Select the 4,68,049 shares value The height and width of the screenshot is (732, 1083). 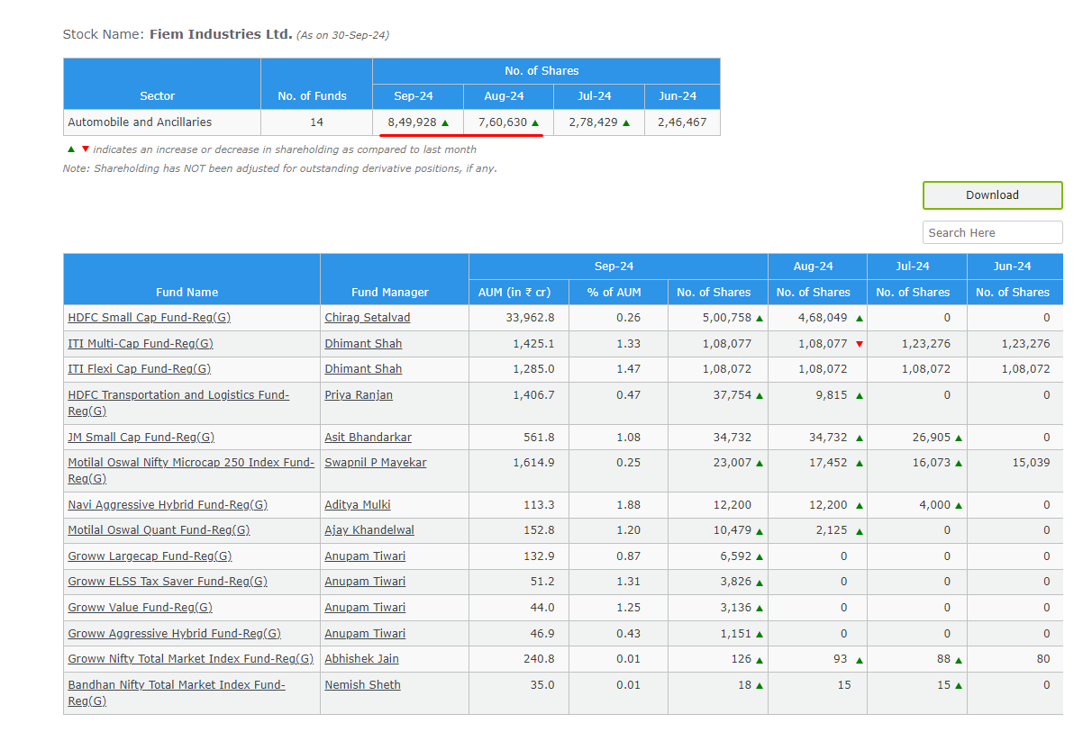pyautogui.click(x=823, y=318)
